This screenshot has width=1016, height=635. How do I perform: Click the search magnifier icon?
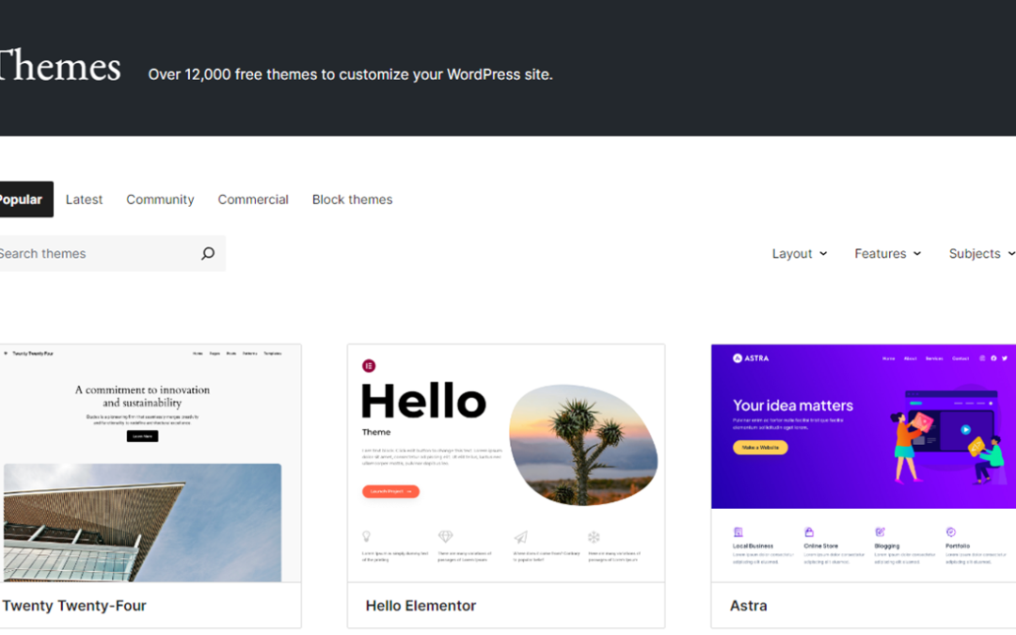[207, 253]
